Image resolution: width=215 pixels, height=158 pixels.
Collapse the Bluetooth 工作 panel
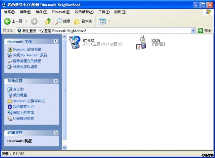pos(55,41)
